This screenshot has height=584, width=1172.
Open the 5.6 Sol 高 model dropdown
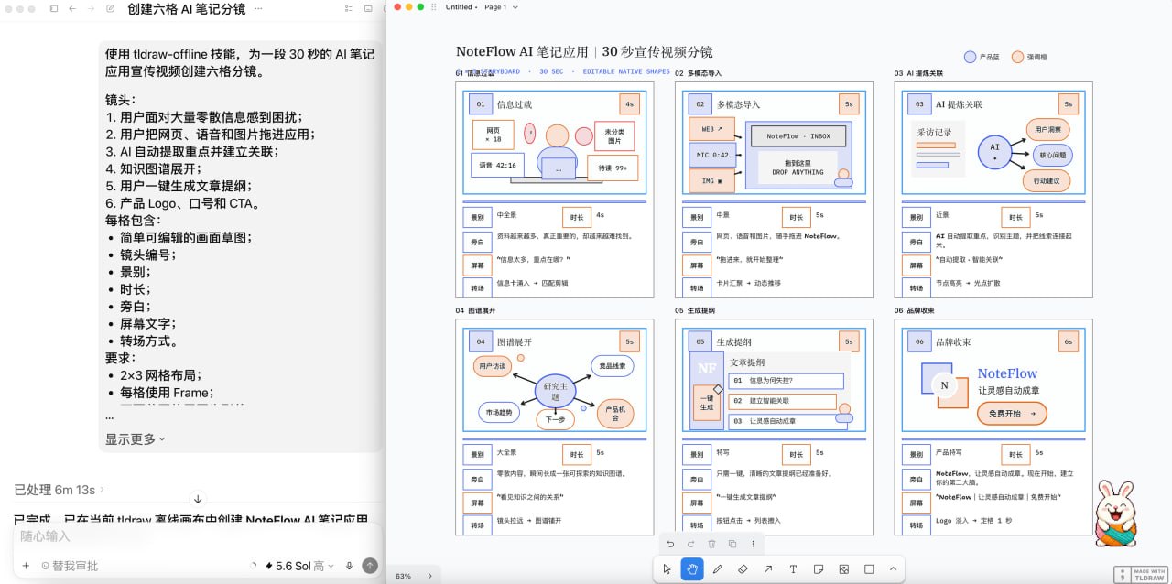pyautogui.click(x=299, y=566)
